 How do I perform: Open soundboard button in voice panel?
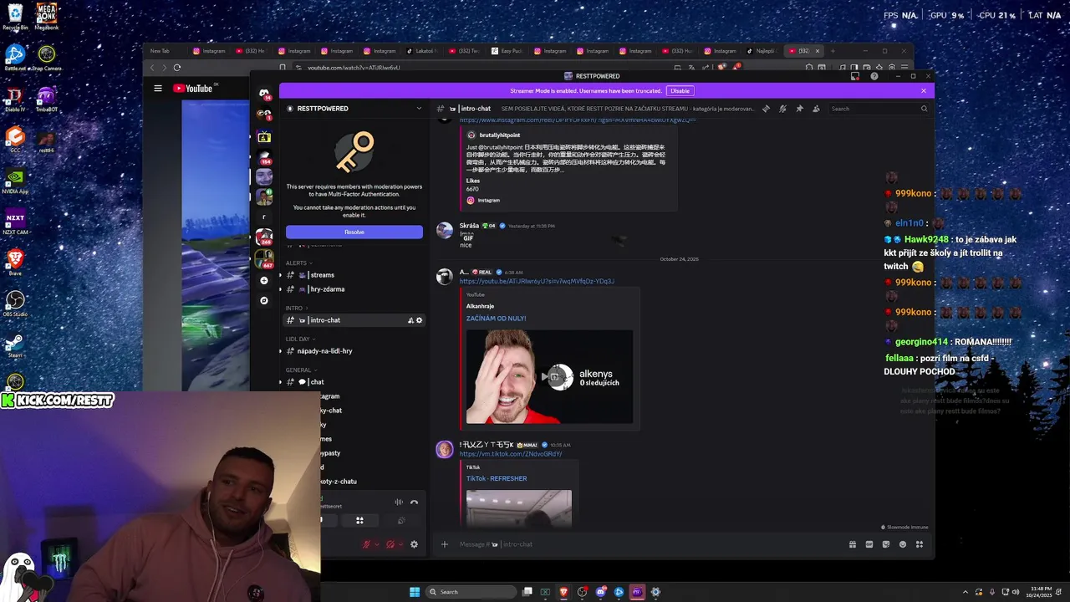(x=401, y=520)
